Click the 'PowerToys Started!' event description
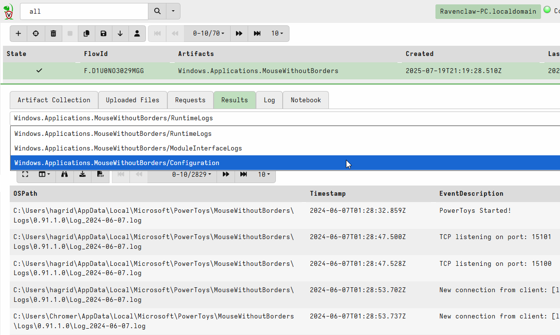The width and height of the screenshot is (560, 335). pos(475,211)
